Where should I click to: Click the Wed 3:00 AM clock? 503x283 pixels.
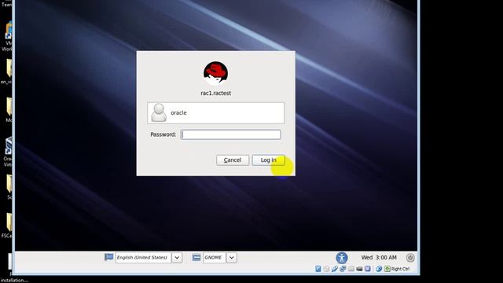click(x=379, y=257)
